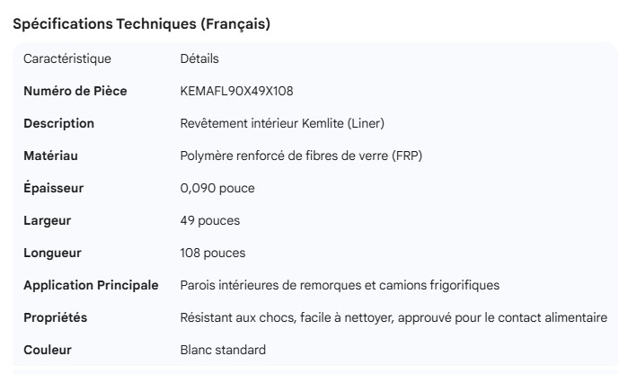The height and width of the screenshot is (374, 628).
Task: Click the Blanc standard color value
Action: 223,350
